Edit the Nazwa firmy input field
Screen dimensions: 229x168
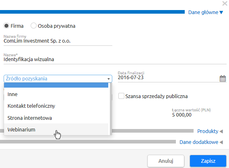tap(58, 41)
